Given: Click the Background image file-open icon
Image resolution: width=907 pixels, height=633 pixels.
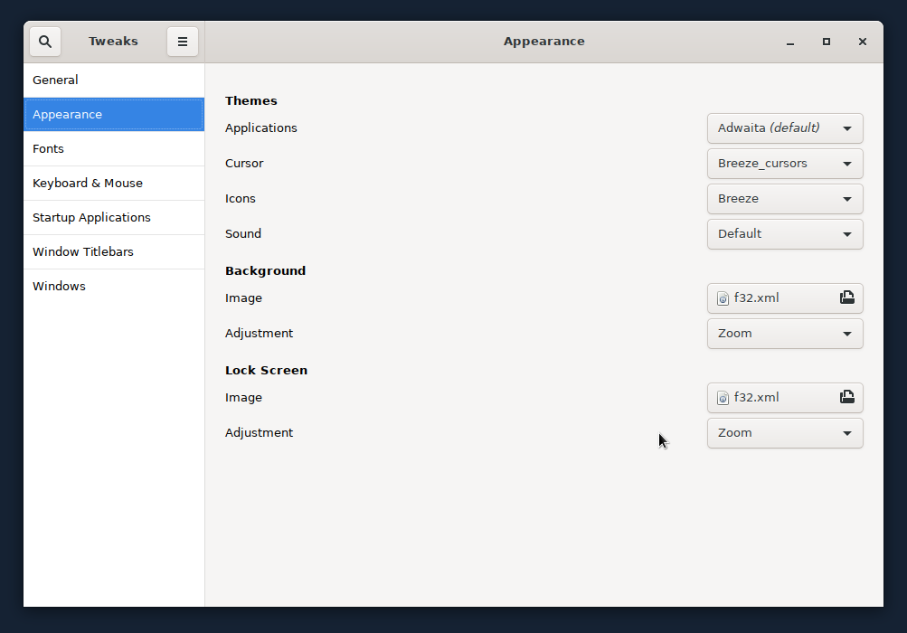Looking at the screenshot, I should click(846, 298).
